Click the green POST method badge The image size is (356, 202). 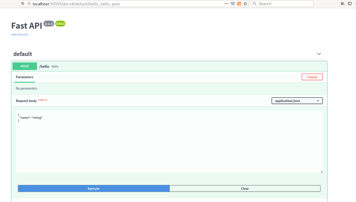25,66
